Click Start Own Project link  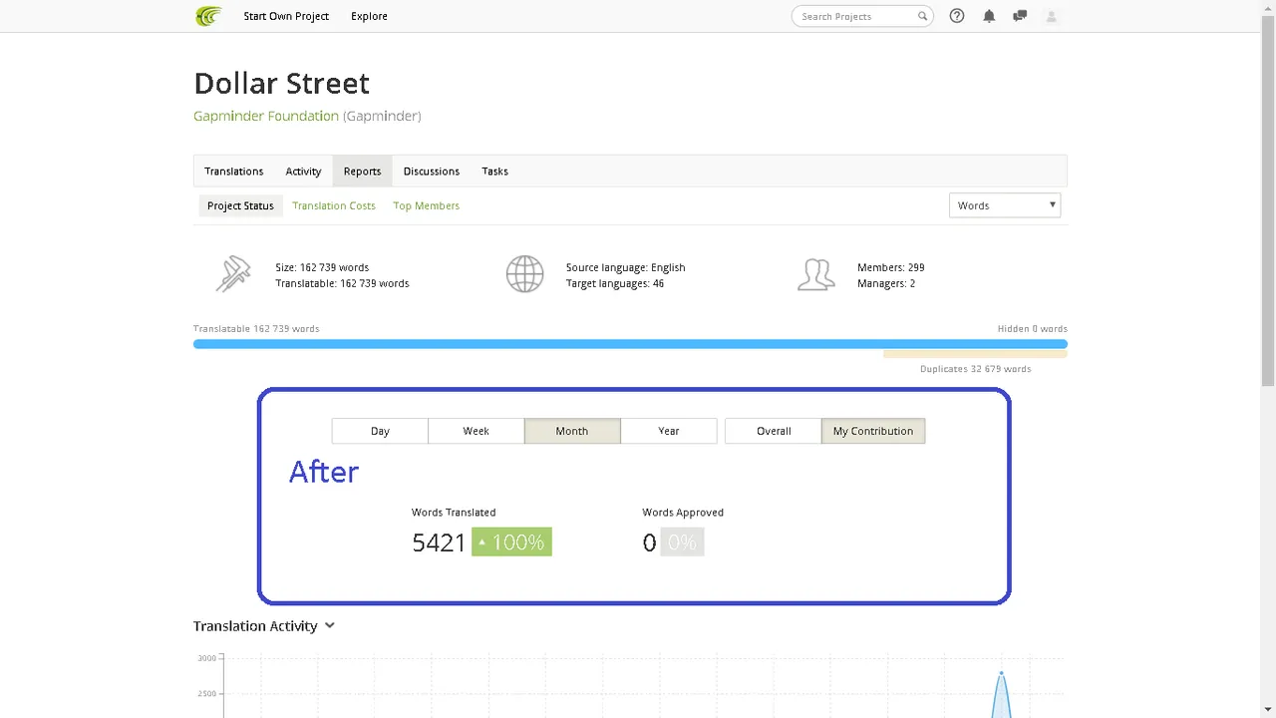286,16
